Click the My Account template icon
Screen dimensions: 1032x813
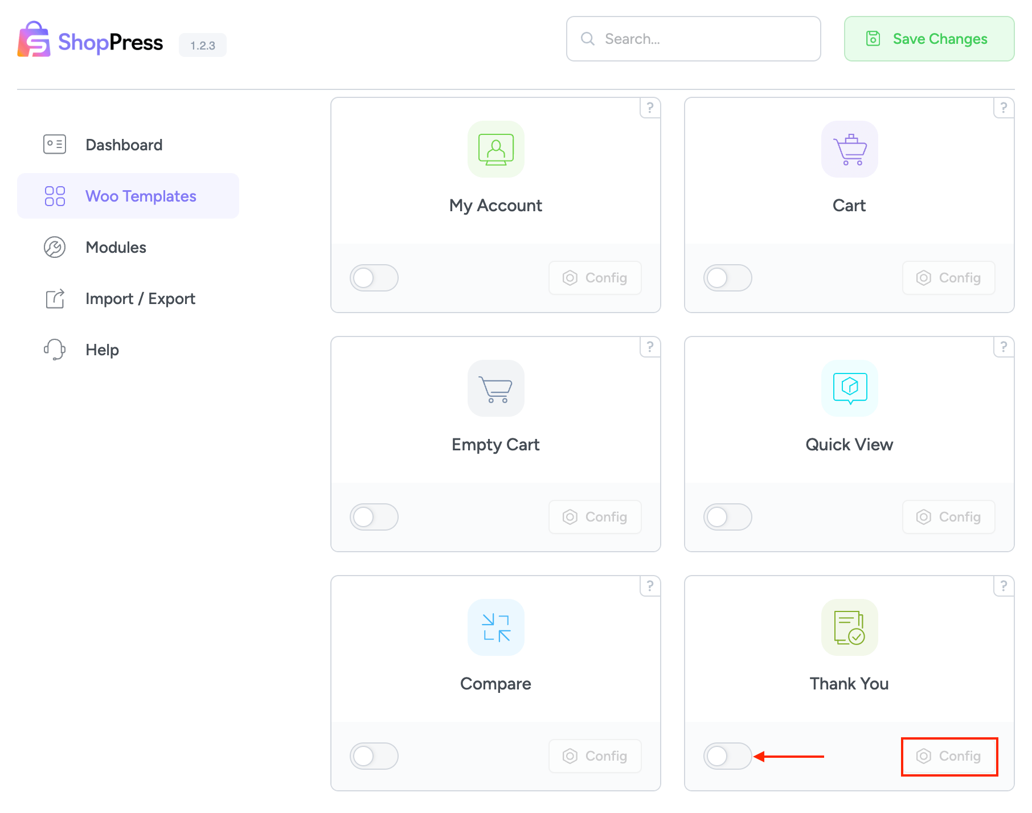(495, 149)
